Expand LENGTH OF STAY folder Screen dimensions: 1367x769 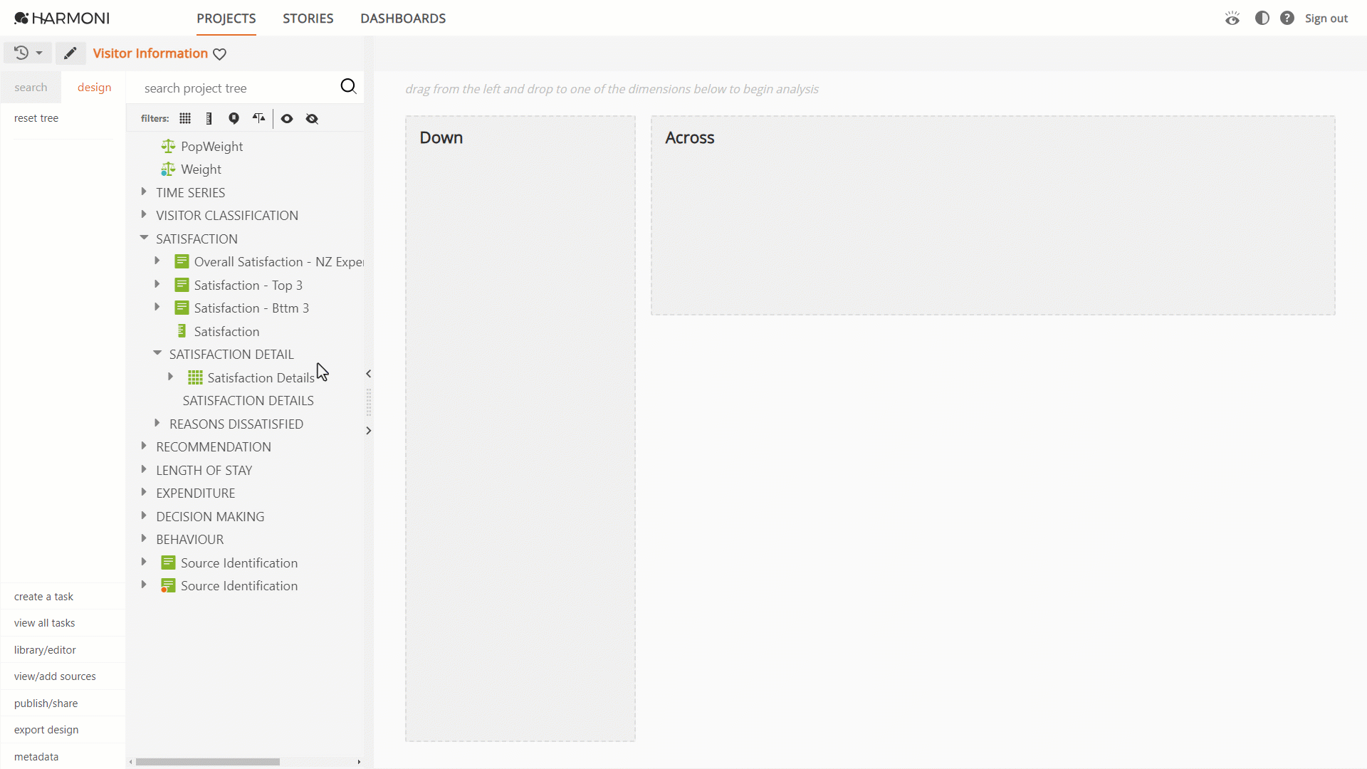[144, 469]
